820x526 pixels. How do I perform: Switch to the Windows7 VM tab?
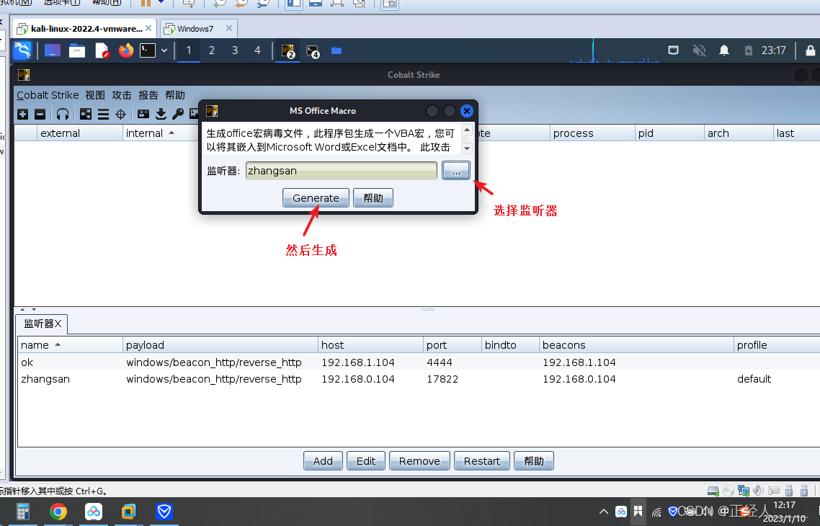click(x=195, y=29)
